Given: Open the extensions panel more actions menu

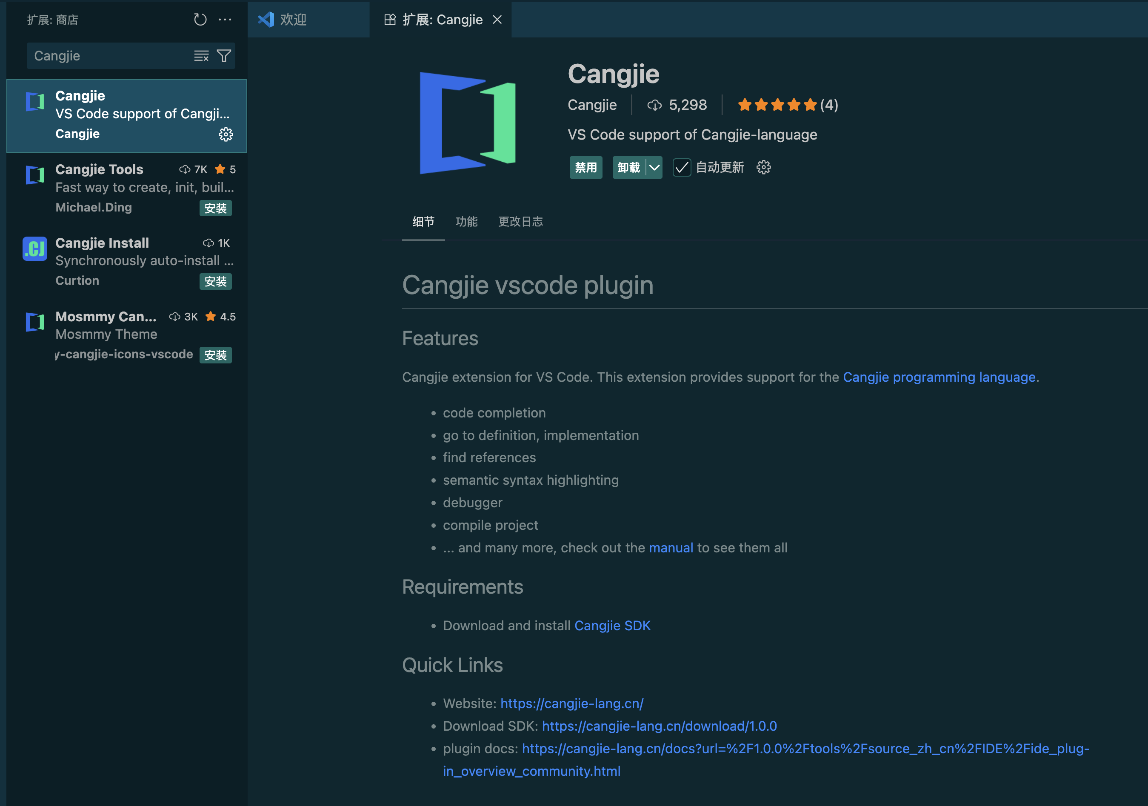Looking at the screenshot, I should click(225, 20).
